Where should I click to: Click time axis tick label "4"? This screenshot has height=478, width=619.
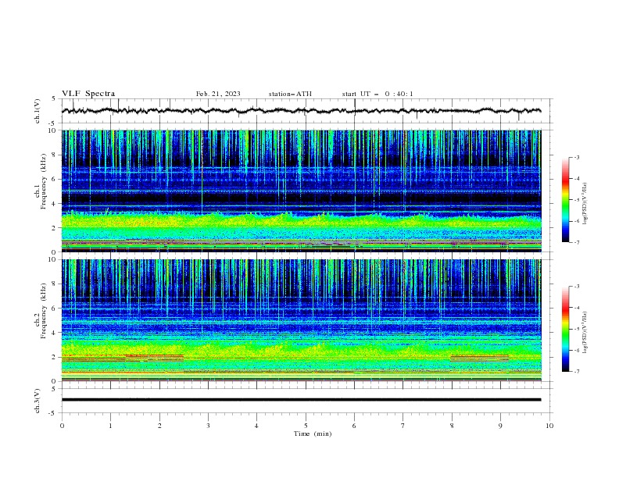256,426
